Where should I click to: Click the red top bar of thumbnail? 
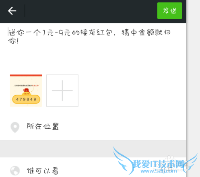pyautogui.click(x=26, y=75)
